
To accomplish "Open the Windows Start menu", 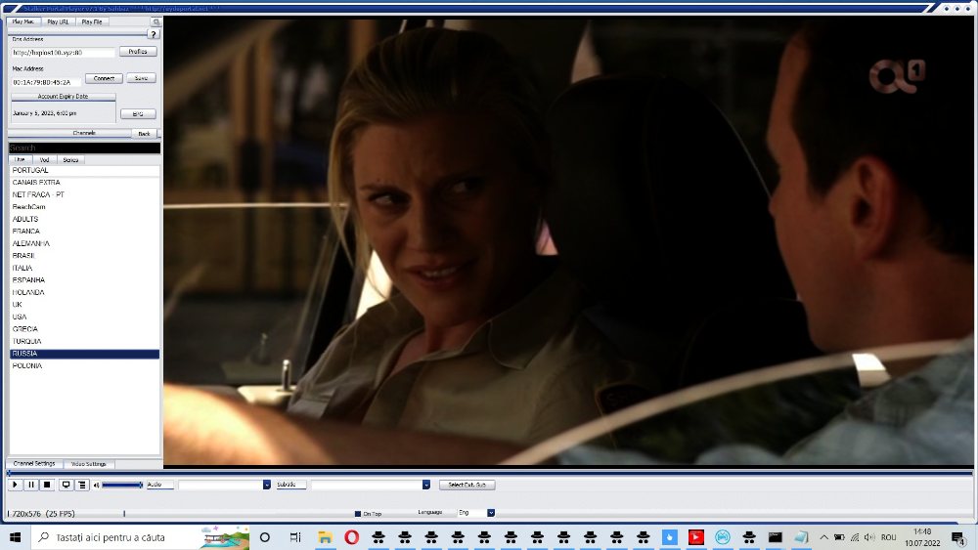I will pyautogui.click(x=16, y=537).
